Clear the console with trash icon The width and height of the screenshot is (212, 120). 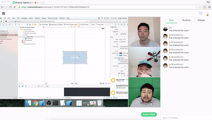(x=104, y=97)
